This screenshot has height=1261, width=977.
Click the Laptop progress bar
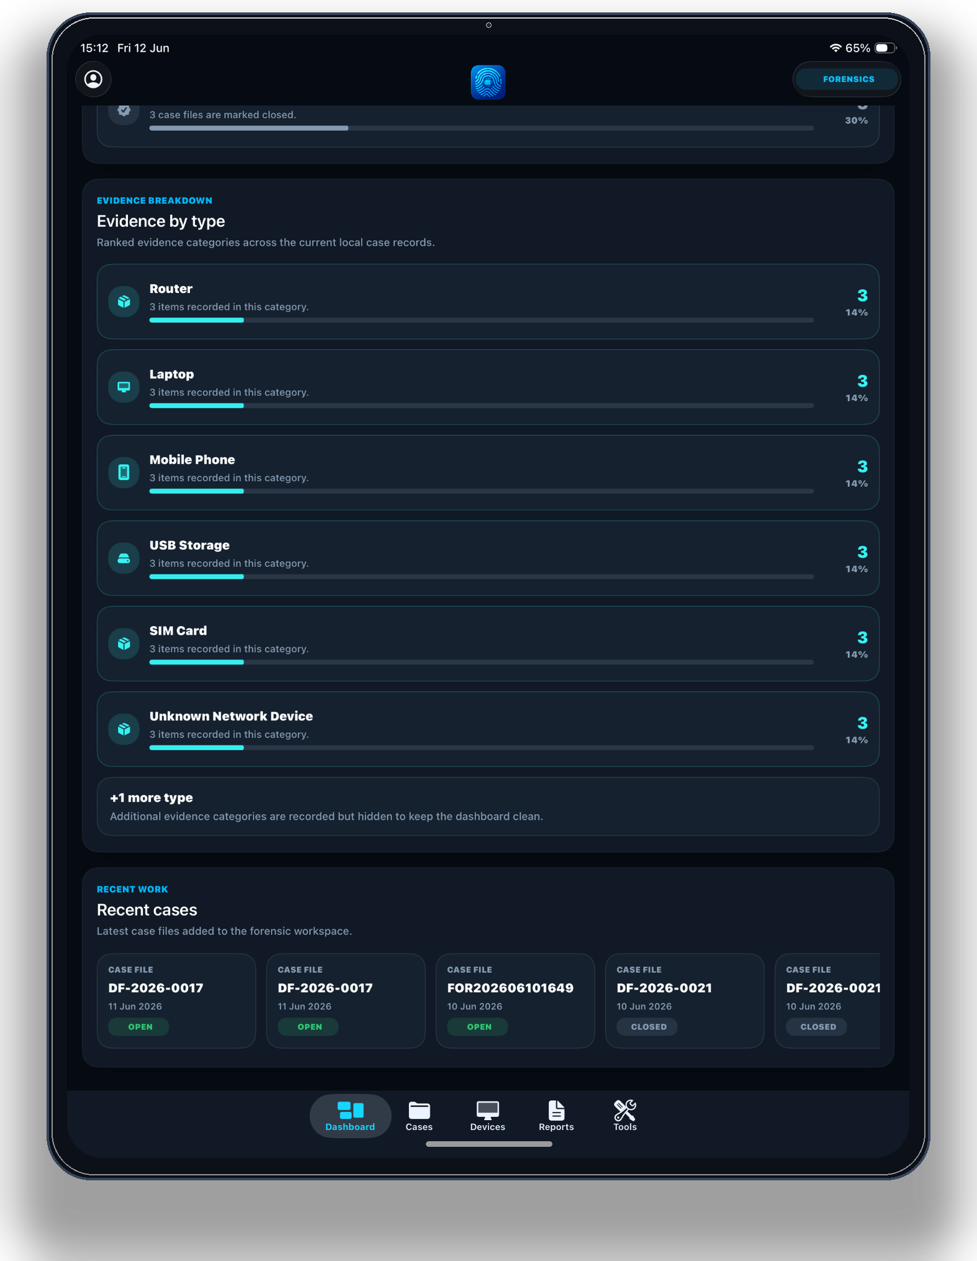click(482, 406)
